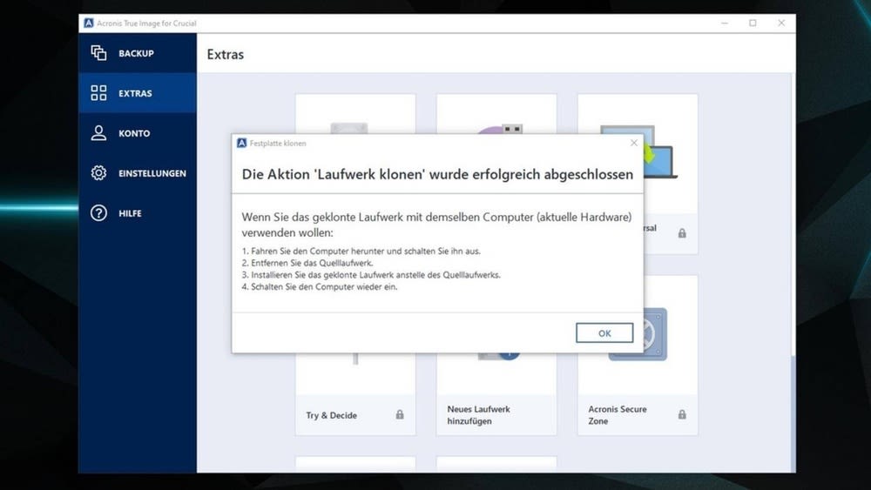Close the Festplatte klonen dialog

(634, 143)
